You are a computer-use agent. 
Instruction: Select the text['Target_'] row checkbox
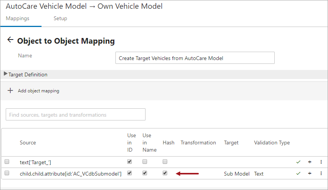tap(7, 161)
